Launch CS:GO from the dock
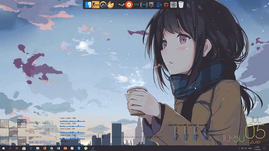 click(95, 5)
